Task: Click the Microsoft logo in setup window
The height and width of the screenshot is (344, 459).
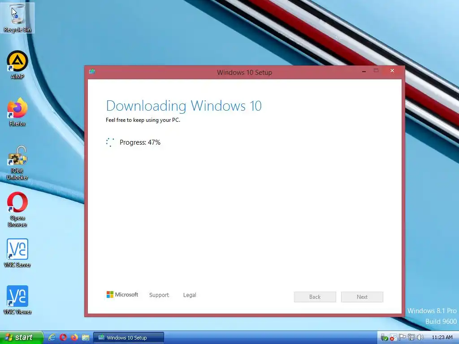Action: click(122, 295)
